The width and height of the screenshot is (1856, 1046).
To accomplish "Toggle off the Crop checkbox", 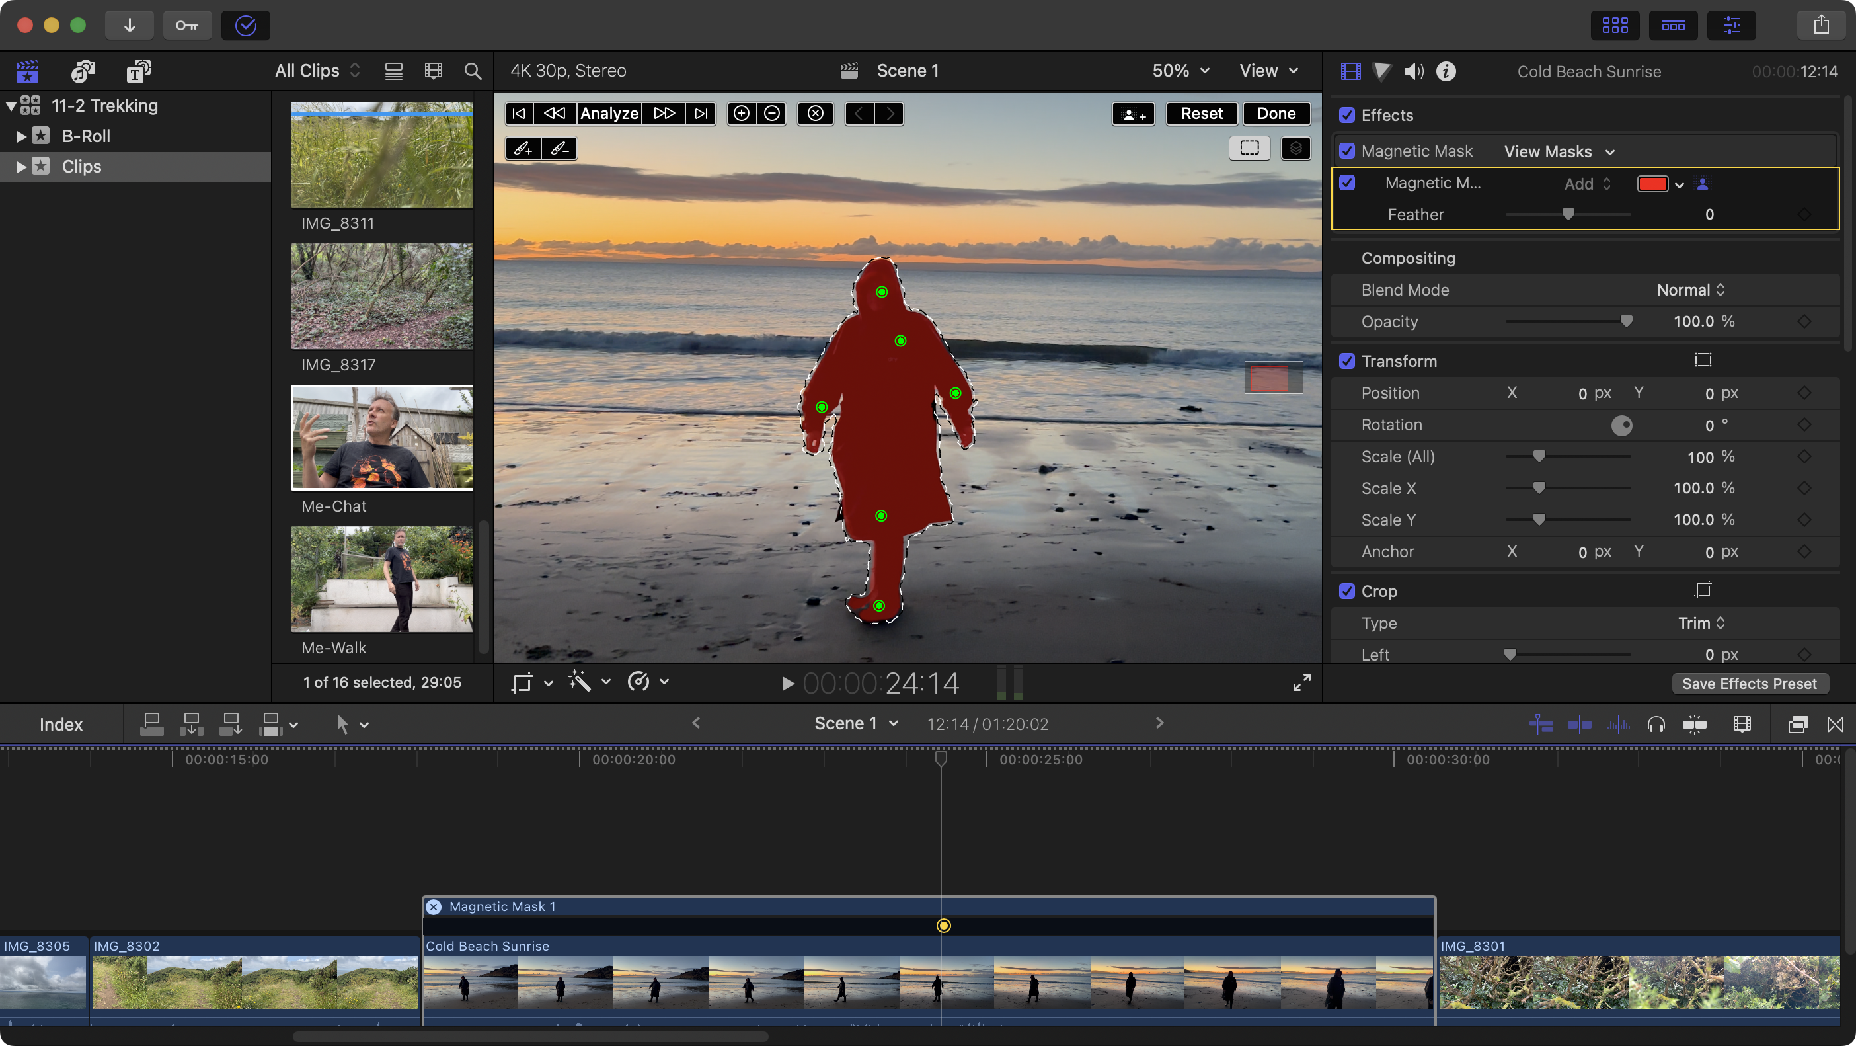I will pos(1347,590).
